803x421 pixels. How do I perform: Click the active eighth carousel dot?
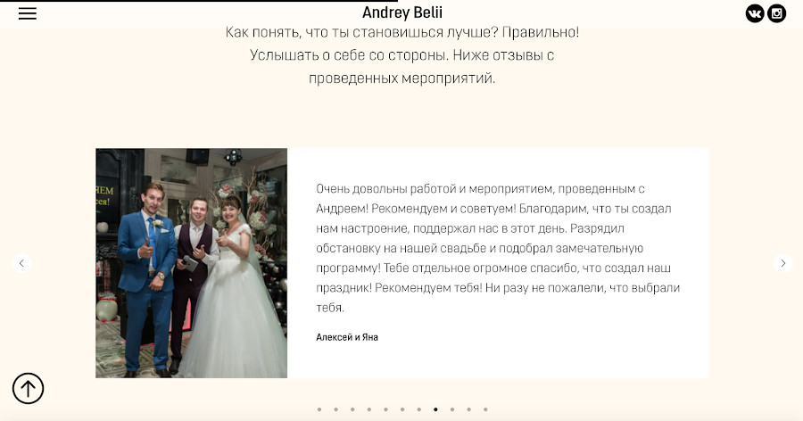[x=435, y=409]
